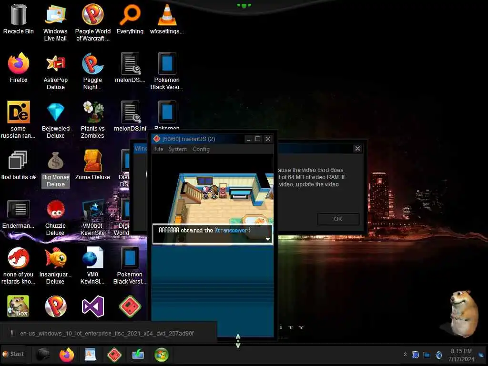Screen dimensions: 488x366
Task: Open the System menu in melonDS
Action: tap(177, 149)
